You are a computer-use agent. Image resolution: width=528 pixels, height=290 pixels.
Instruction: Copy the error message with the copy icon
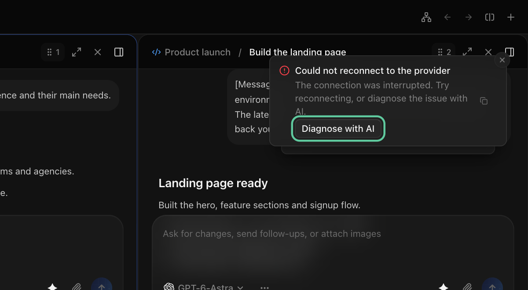pyautogui.click(x=484, y=101)
